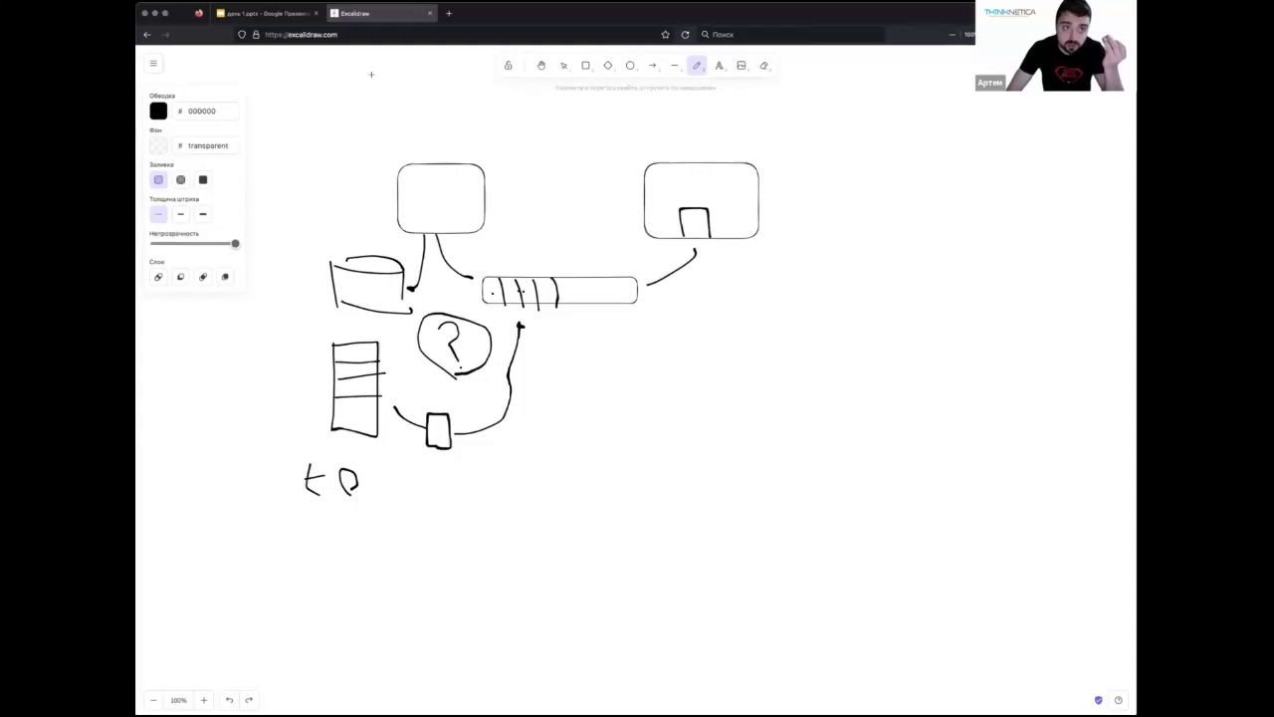Click the undo button
This screenshot has width=1274, height=717.
[x=229, y=700]
